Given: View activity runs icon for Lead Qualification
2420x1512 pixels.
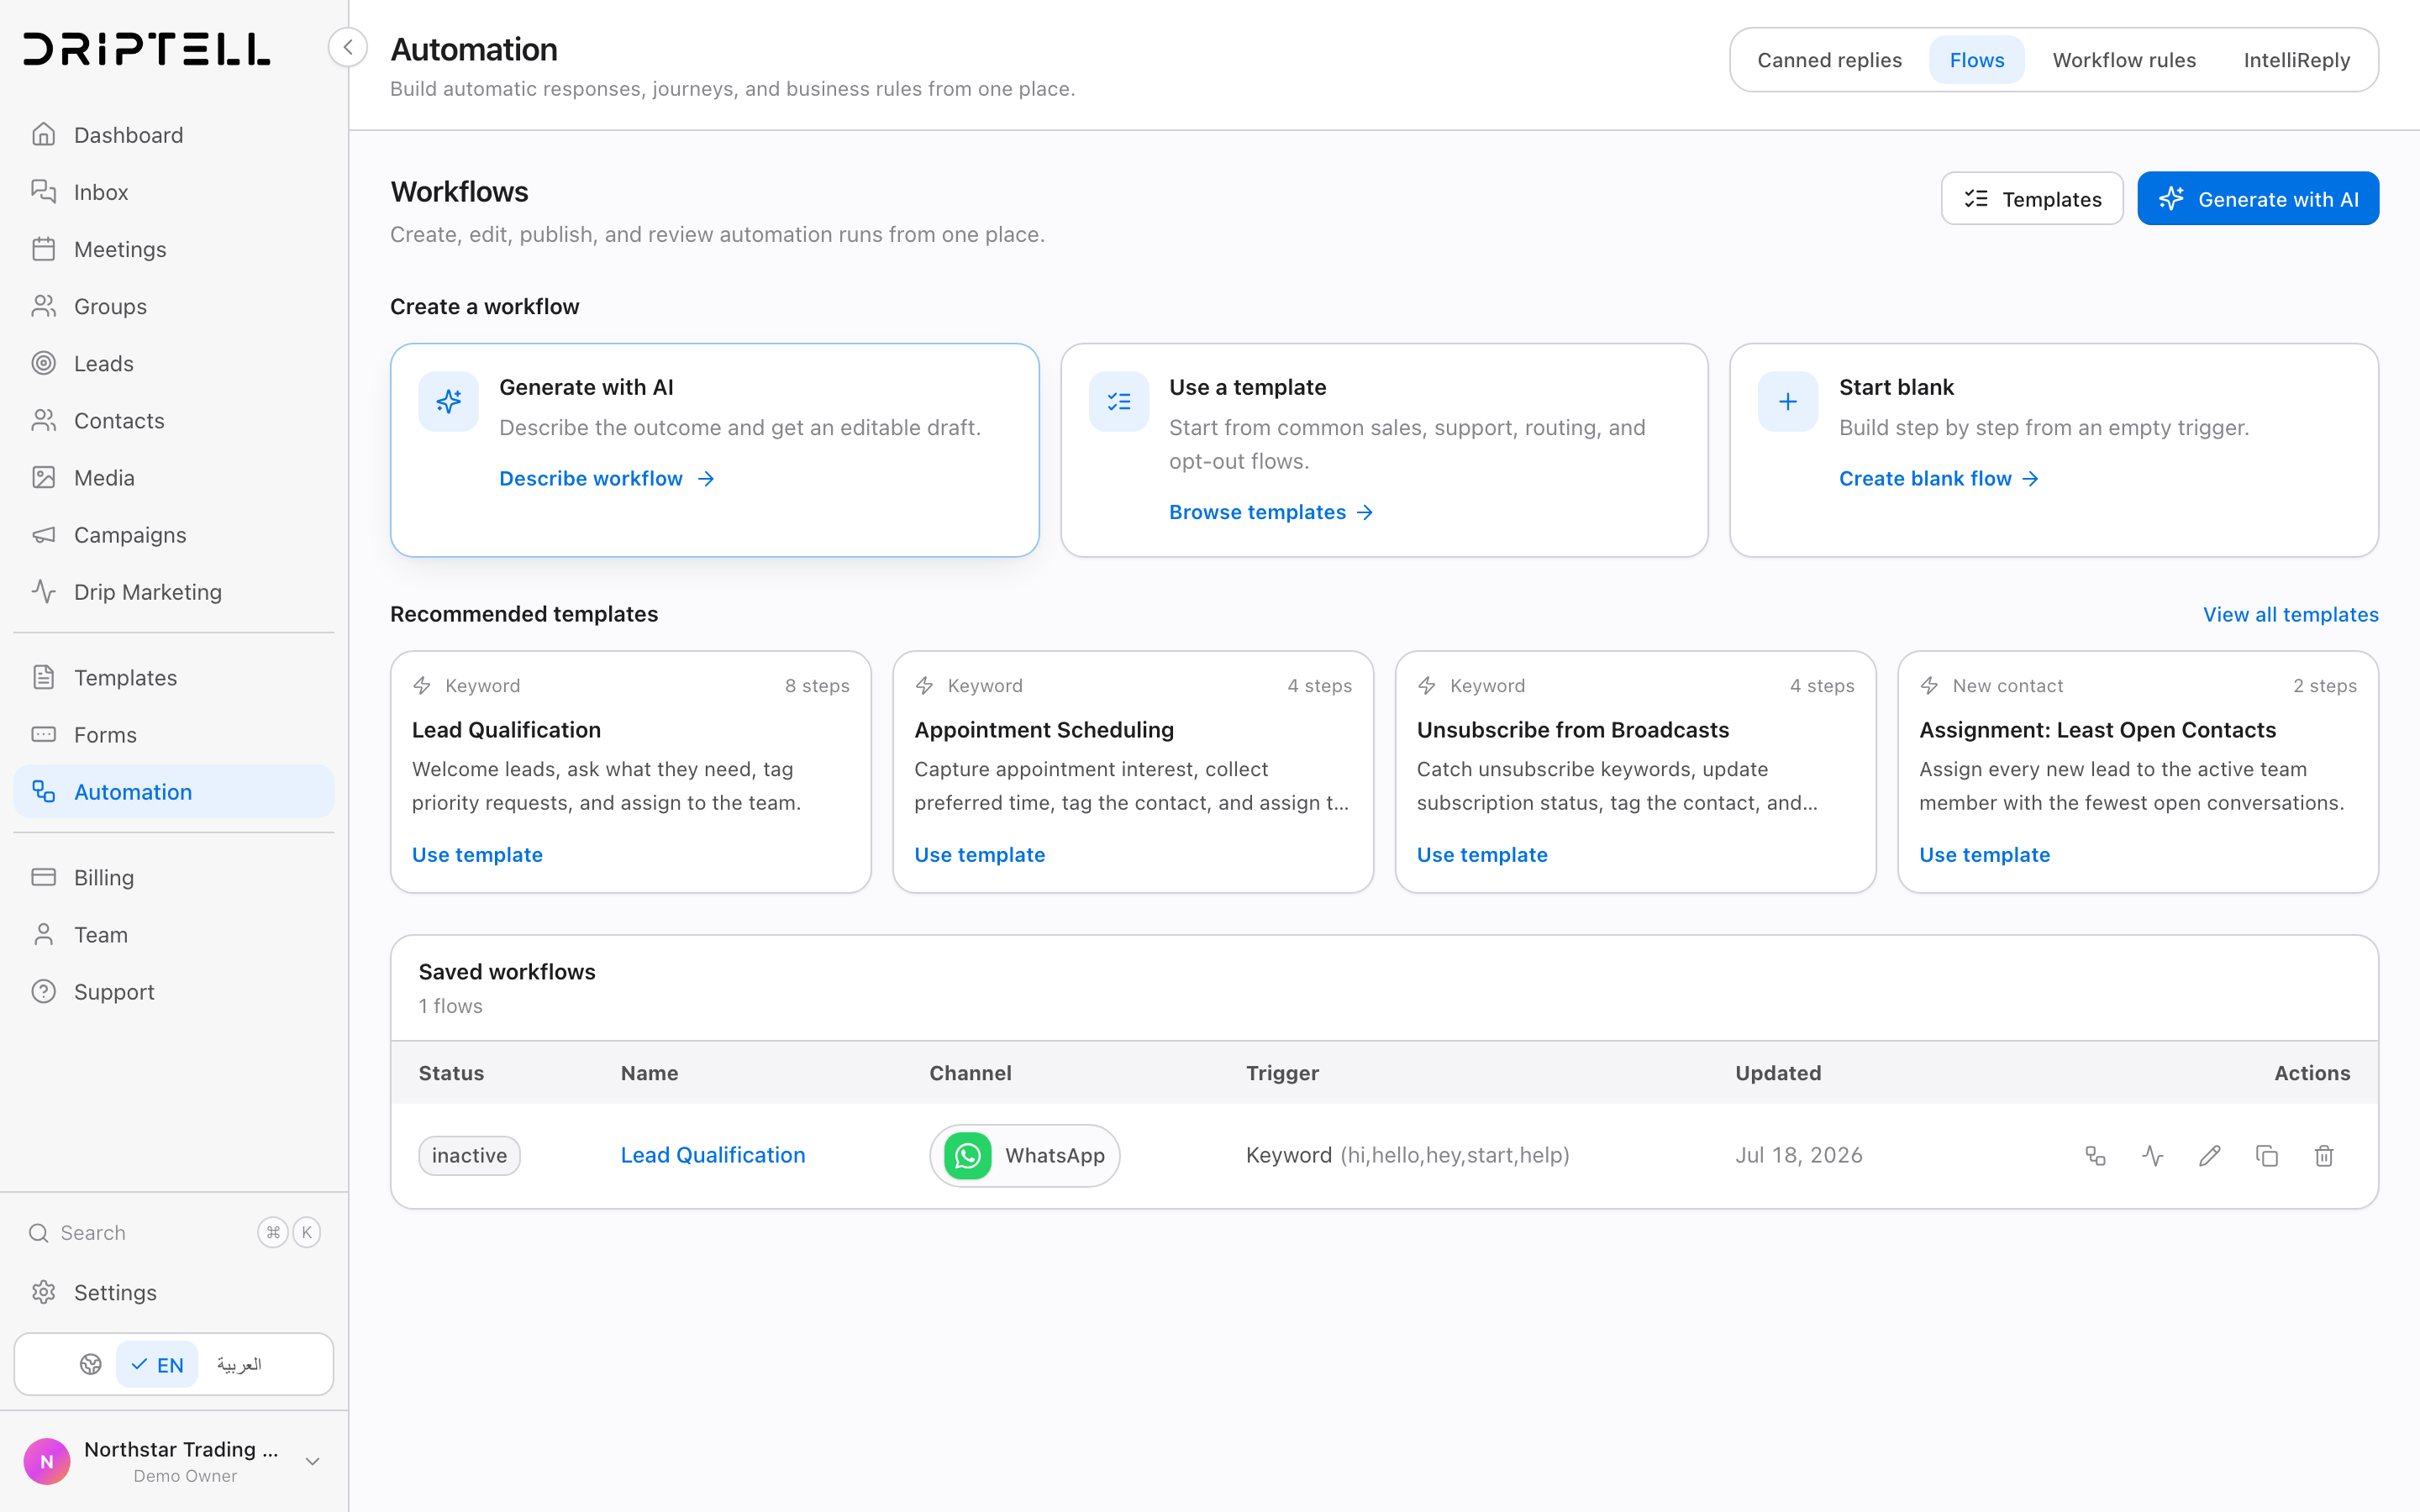Looking at the screenshot, I should 2153,1156.
